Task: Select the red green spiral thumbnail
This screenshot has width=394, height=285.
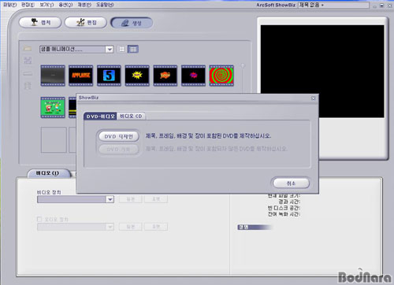Action: [x=221, y=76]
